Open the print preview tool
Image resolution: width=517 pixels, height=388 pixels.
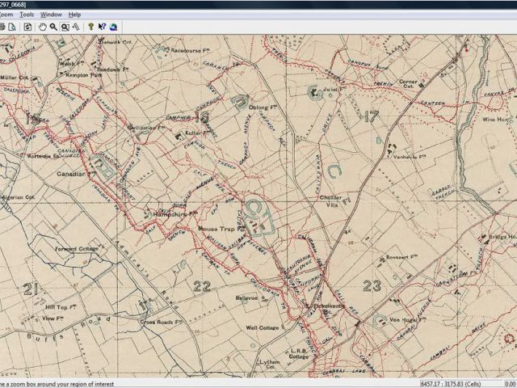click(x=12, y=27)
